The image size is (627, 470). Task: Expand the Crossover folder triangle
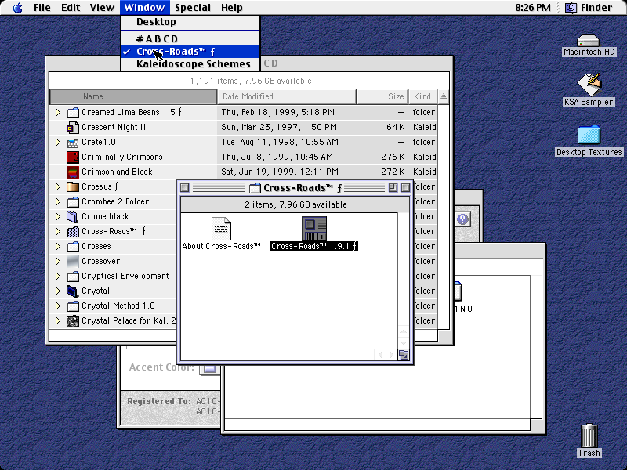[57, 261]
